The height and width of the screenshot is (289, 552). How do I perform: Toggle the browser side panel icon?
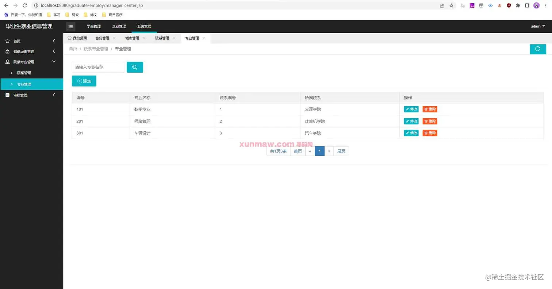pyautogui.click(x=527, y=5)
